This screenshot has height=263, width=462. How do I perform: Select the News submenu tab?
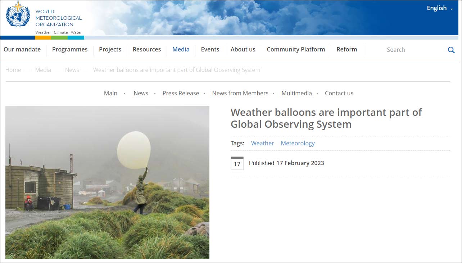pos(141,93)
